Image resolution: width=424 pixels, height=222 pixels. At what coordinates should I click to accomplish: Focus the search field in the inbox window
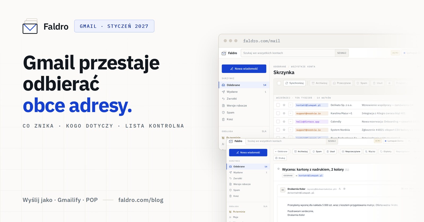tap(288, 53)
